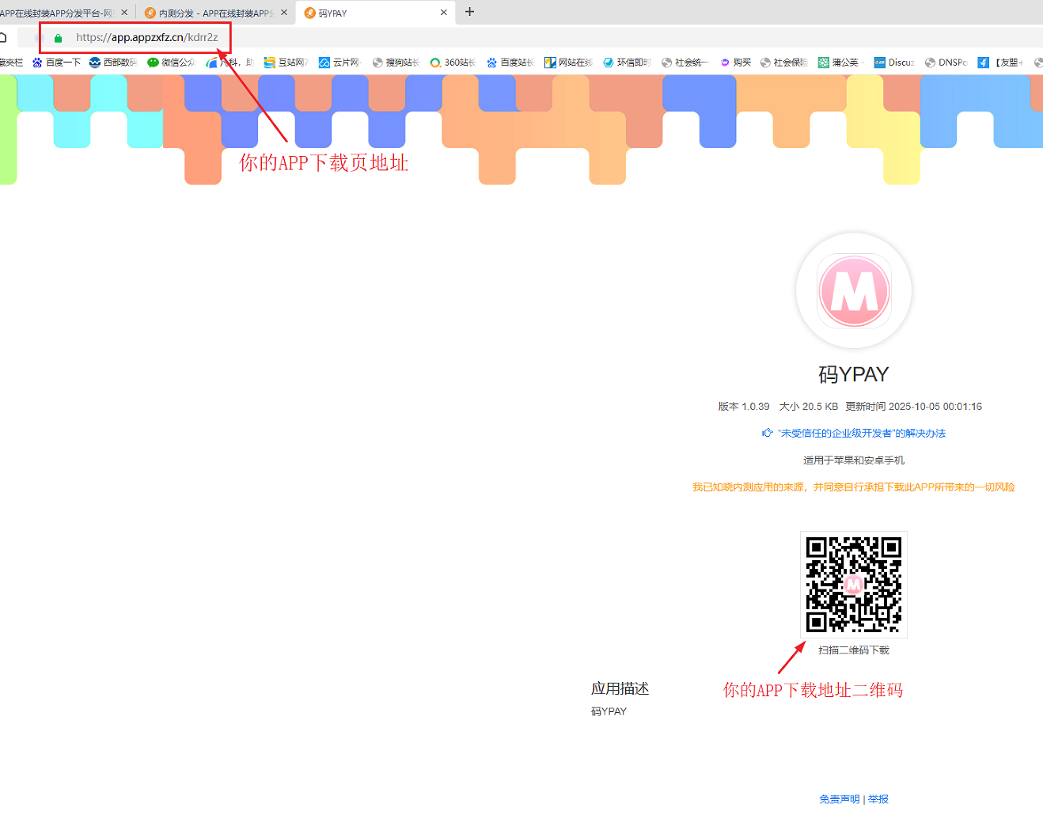Open the 免责声明 link

pyautogui.click(x=839, y=799)
